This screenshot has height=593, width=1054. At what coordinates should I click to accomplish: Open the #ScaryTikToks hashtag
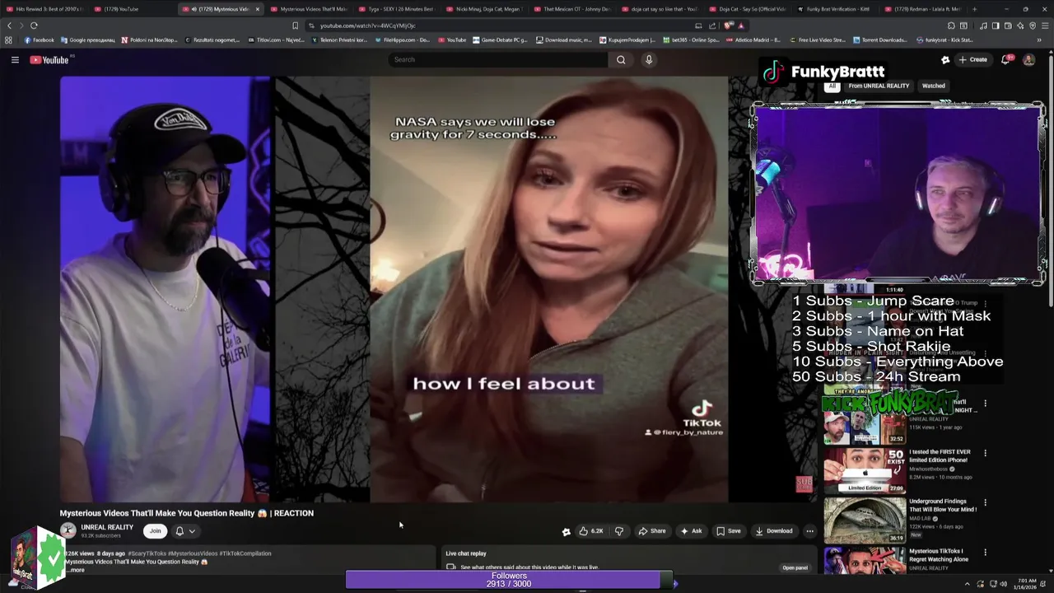pos(147,553)
